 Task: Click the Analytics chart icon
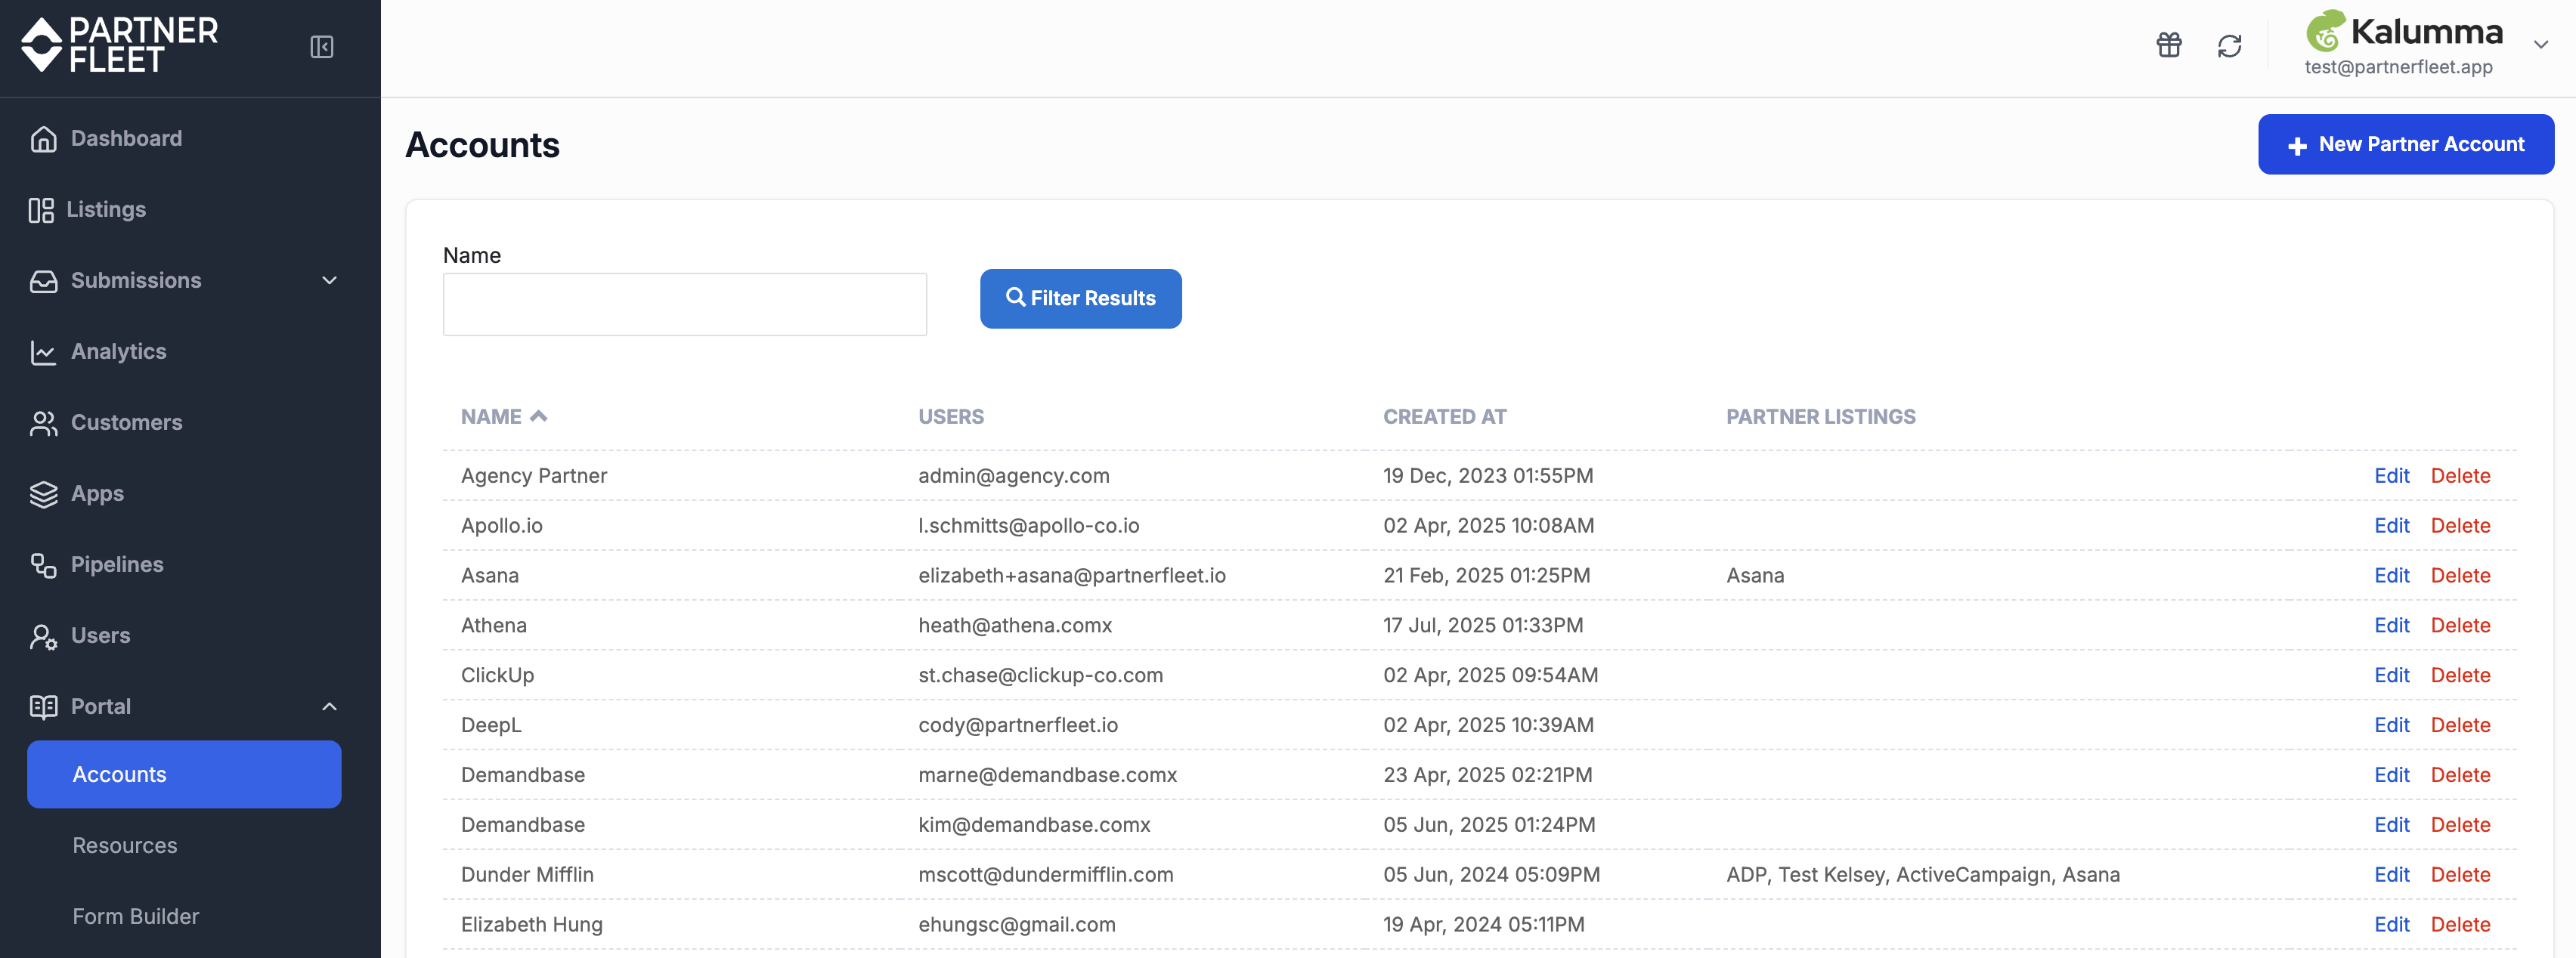[43, 352]
